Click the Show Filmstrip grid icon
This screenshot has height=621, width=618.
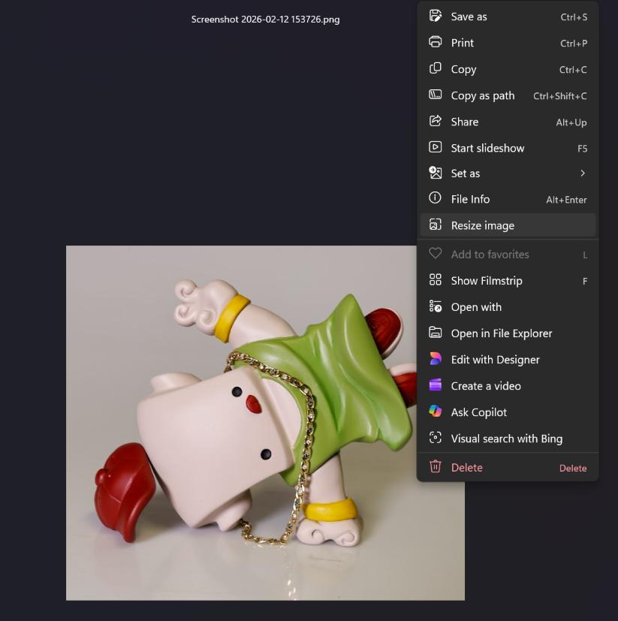point(435,279)
